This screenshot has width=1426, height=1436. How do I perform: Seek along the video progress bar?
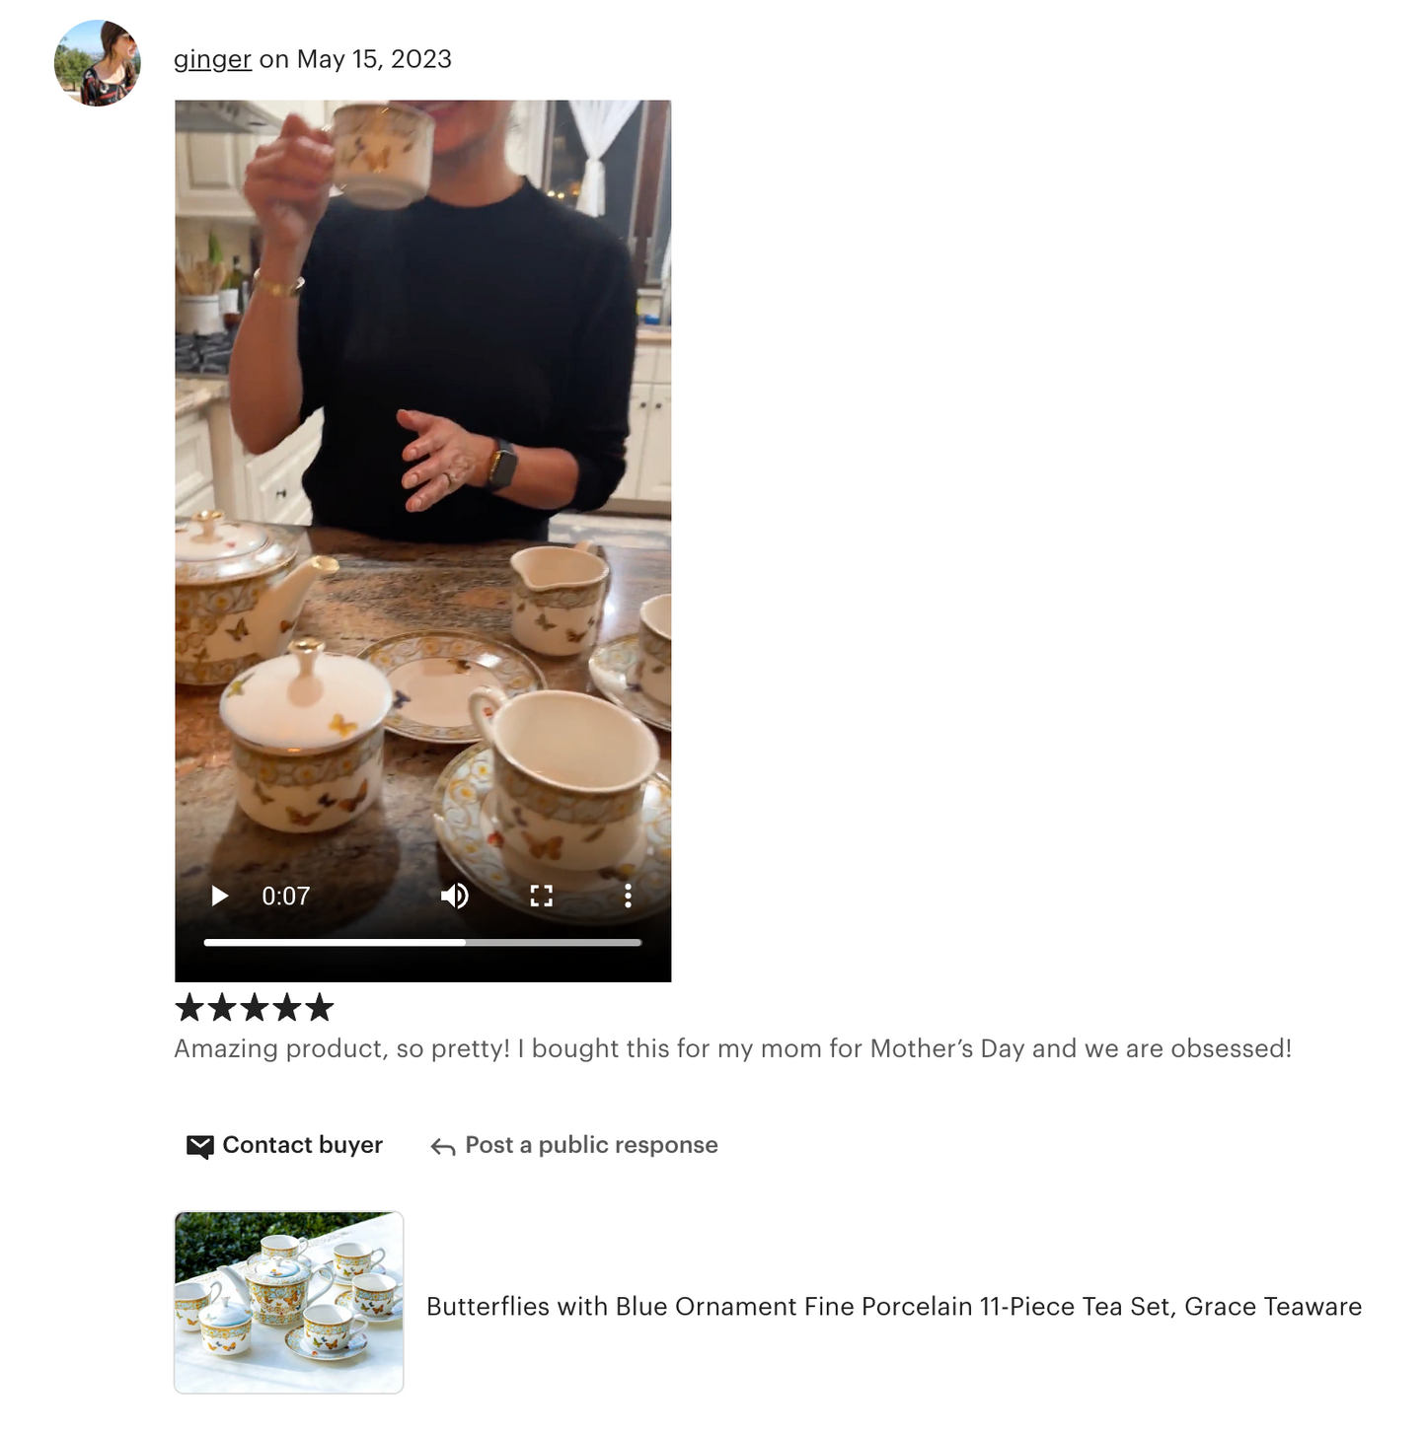point(422,943)
